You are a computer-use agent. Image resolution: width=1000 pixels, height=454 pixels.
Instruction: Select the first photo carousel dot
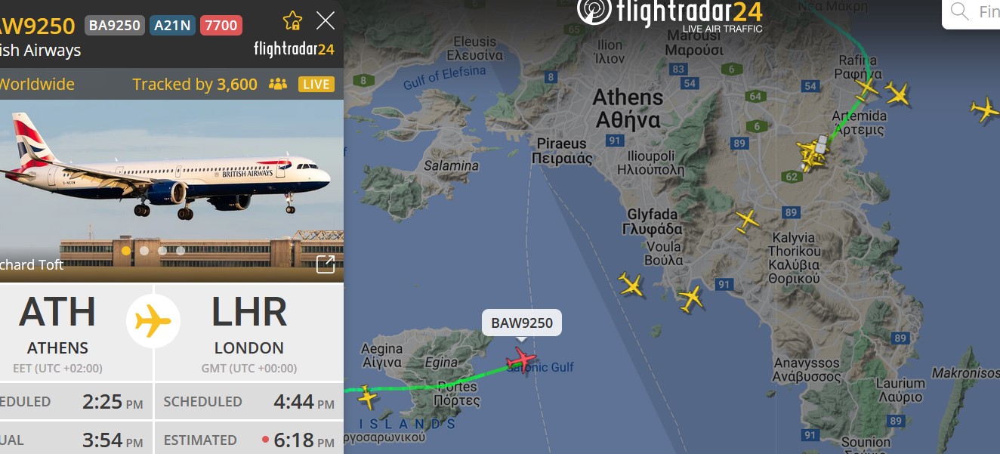(126, 250)
